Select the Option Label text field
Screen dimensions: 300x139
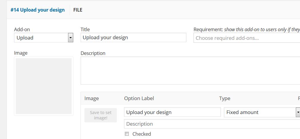tap(172, 112)
